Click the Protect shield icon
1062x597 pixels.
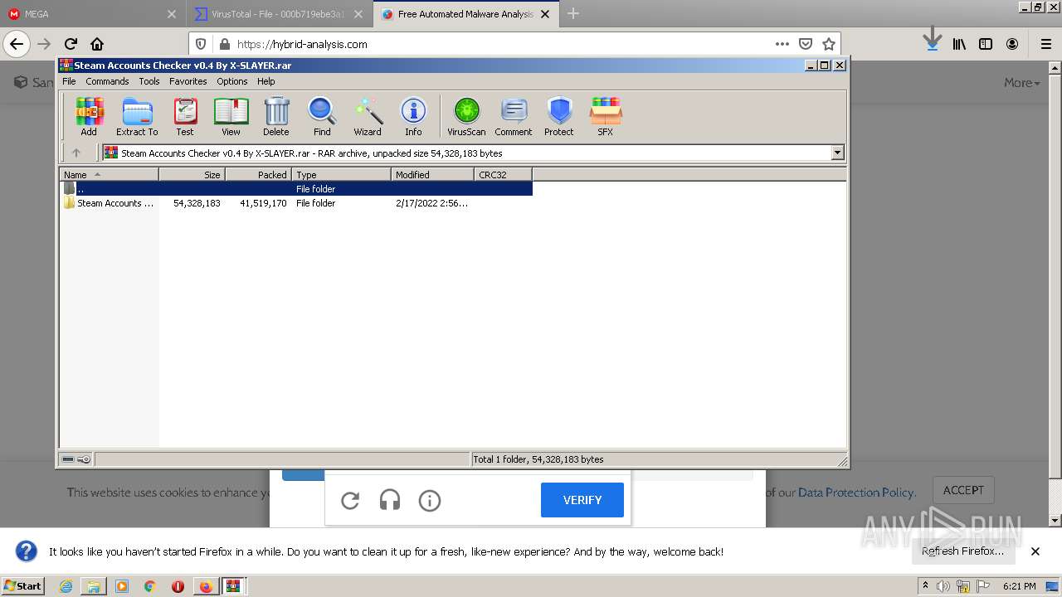559,117
